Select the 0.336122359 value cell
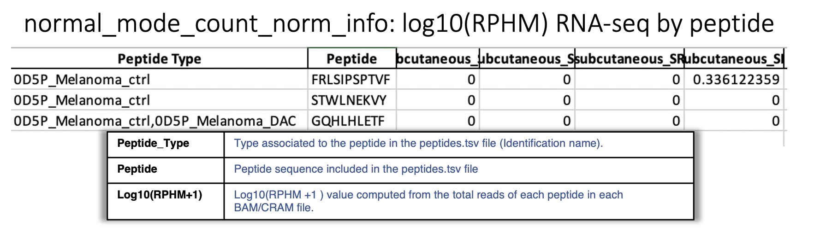Image resolution: width=820 pixels, height=244 pixels. [735, 80]
